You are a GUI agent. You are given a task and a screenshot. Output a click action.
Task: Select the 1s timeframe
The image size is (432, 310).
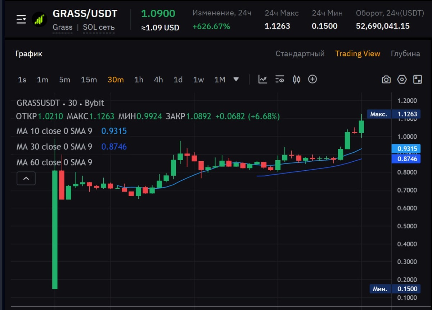pos(22,80)
